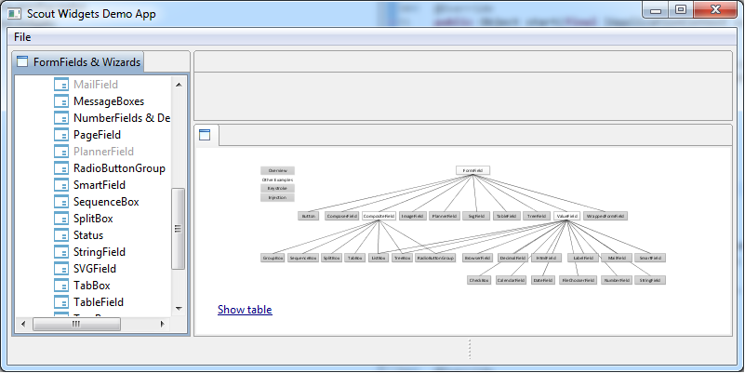Click the form icon tab above diagram
This screenshot has width=745, height=373.
point(205,135)
